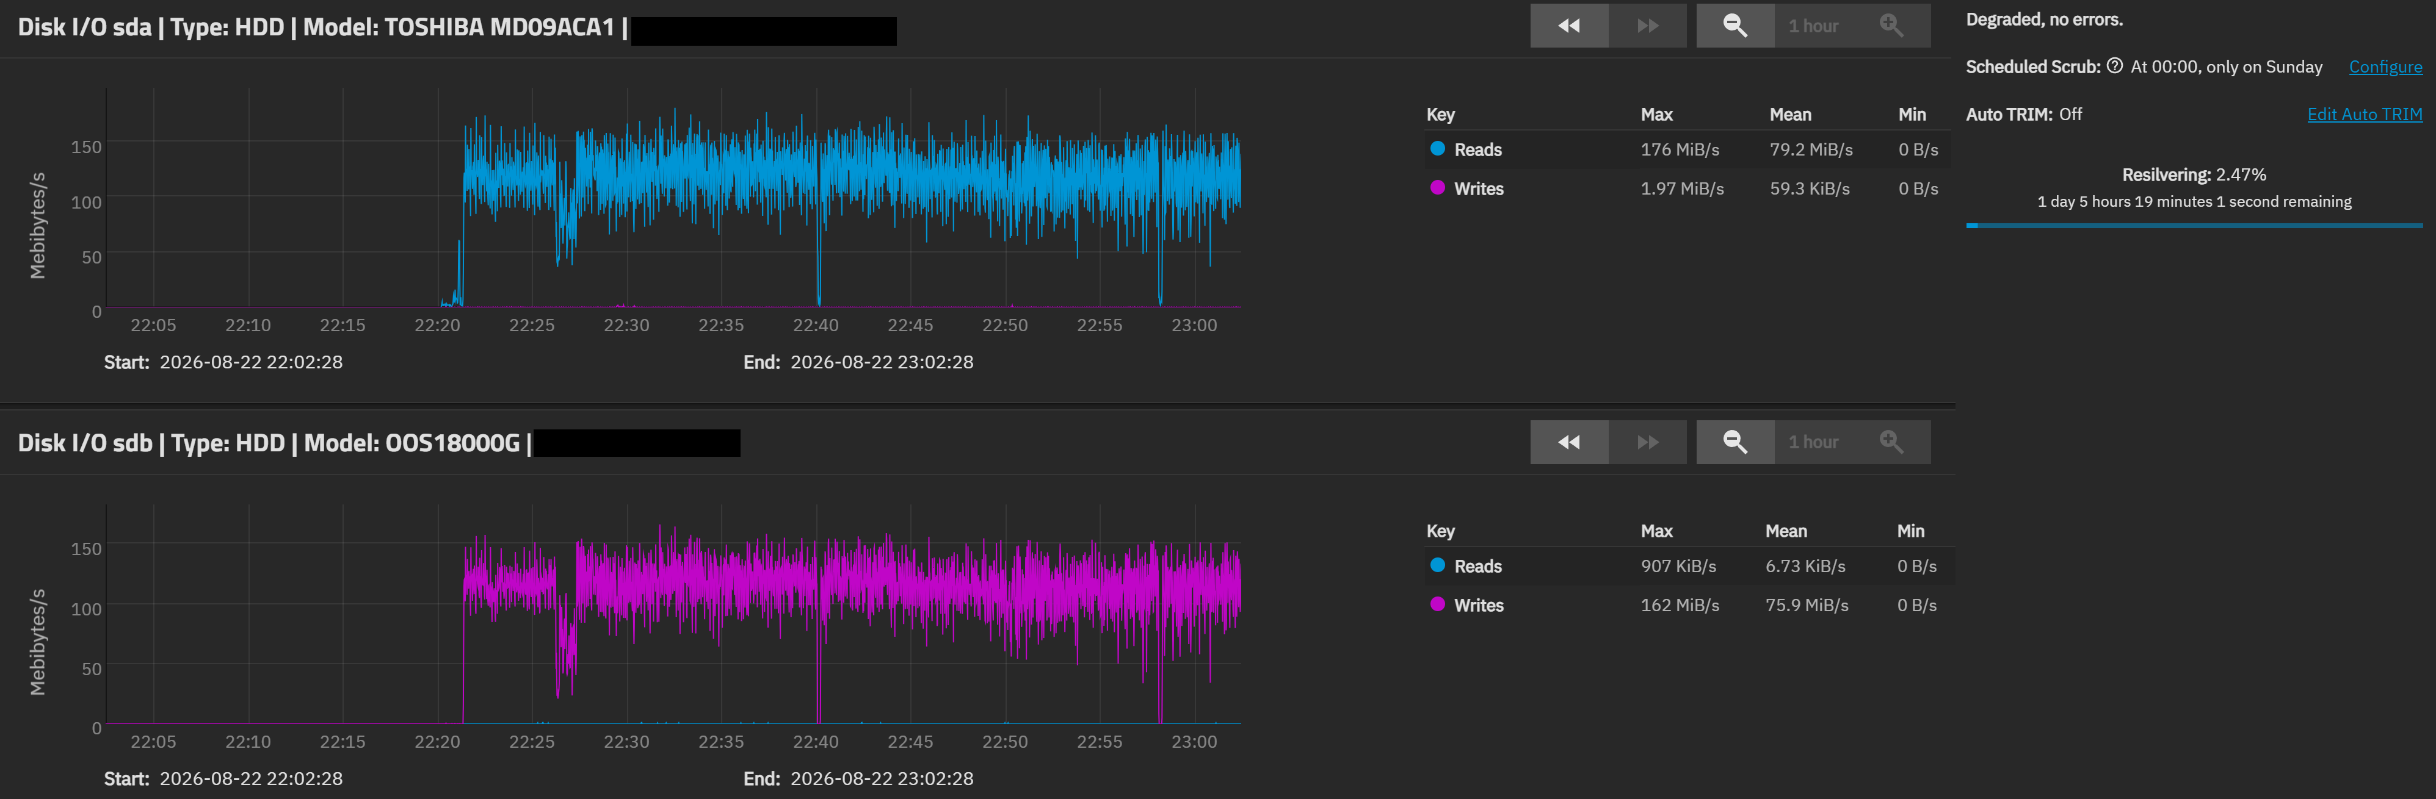Select the Writes label in sdb legend
Image resolution: width=2436 pixels, height=799 pixels.
[x=1478, y=606]
